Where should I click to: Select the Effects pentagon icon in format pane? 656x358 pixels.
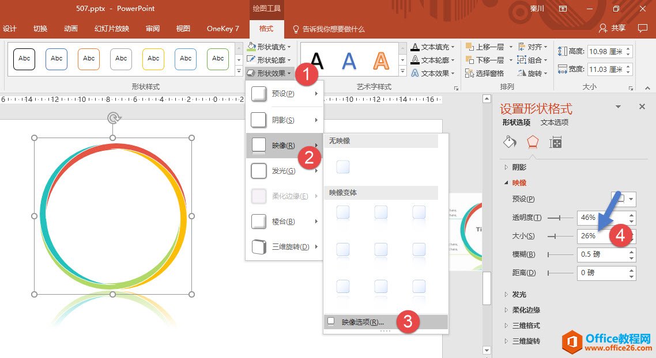point(533,142)
